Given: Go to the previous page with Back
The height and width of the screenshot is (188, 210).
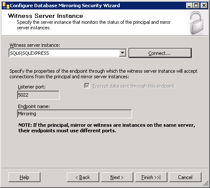Looking at the screenshot, I should (83, 177).
